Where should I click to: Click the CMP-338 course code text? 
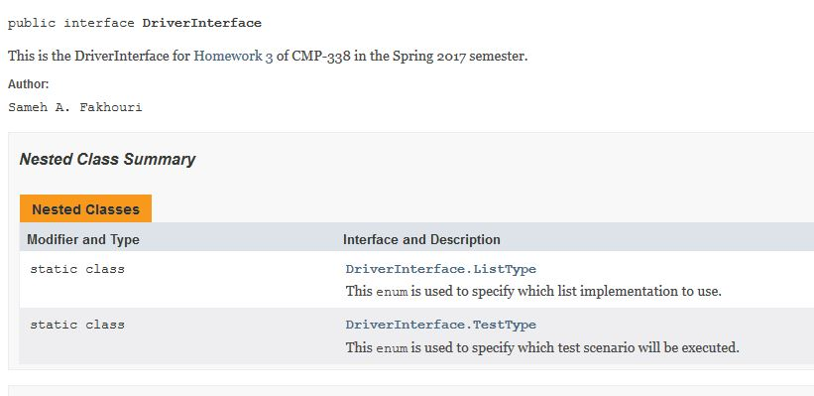click(321, 57)
